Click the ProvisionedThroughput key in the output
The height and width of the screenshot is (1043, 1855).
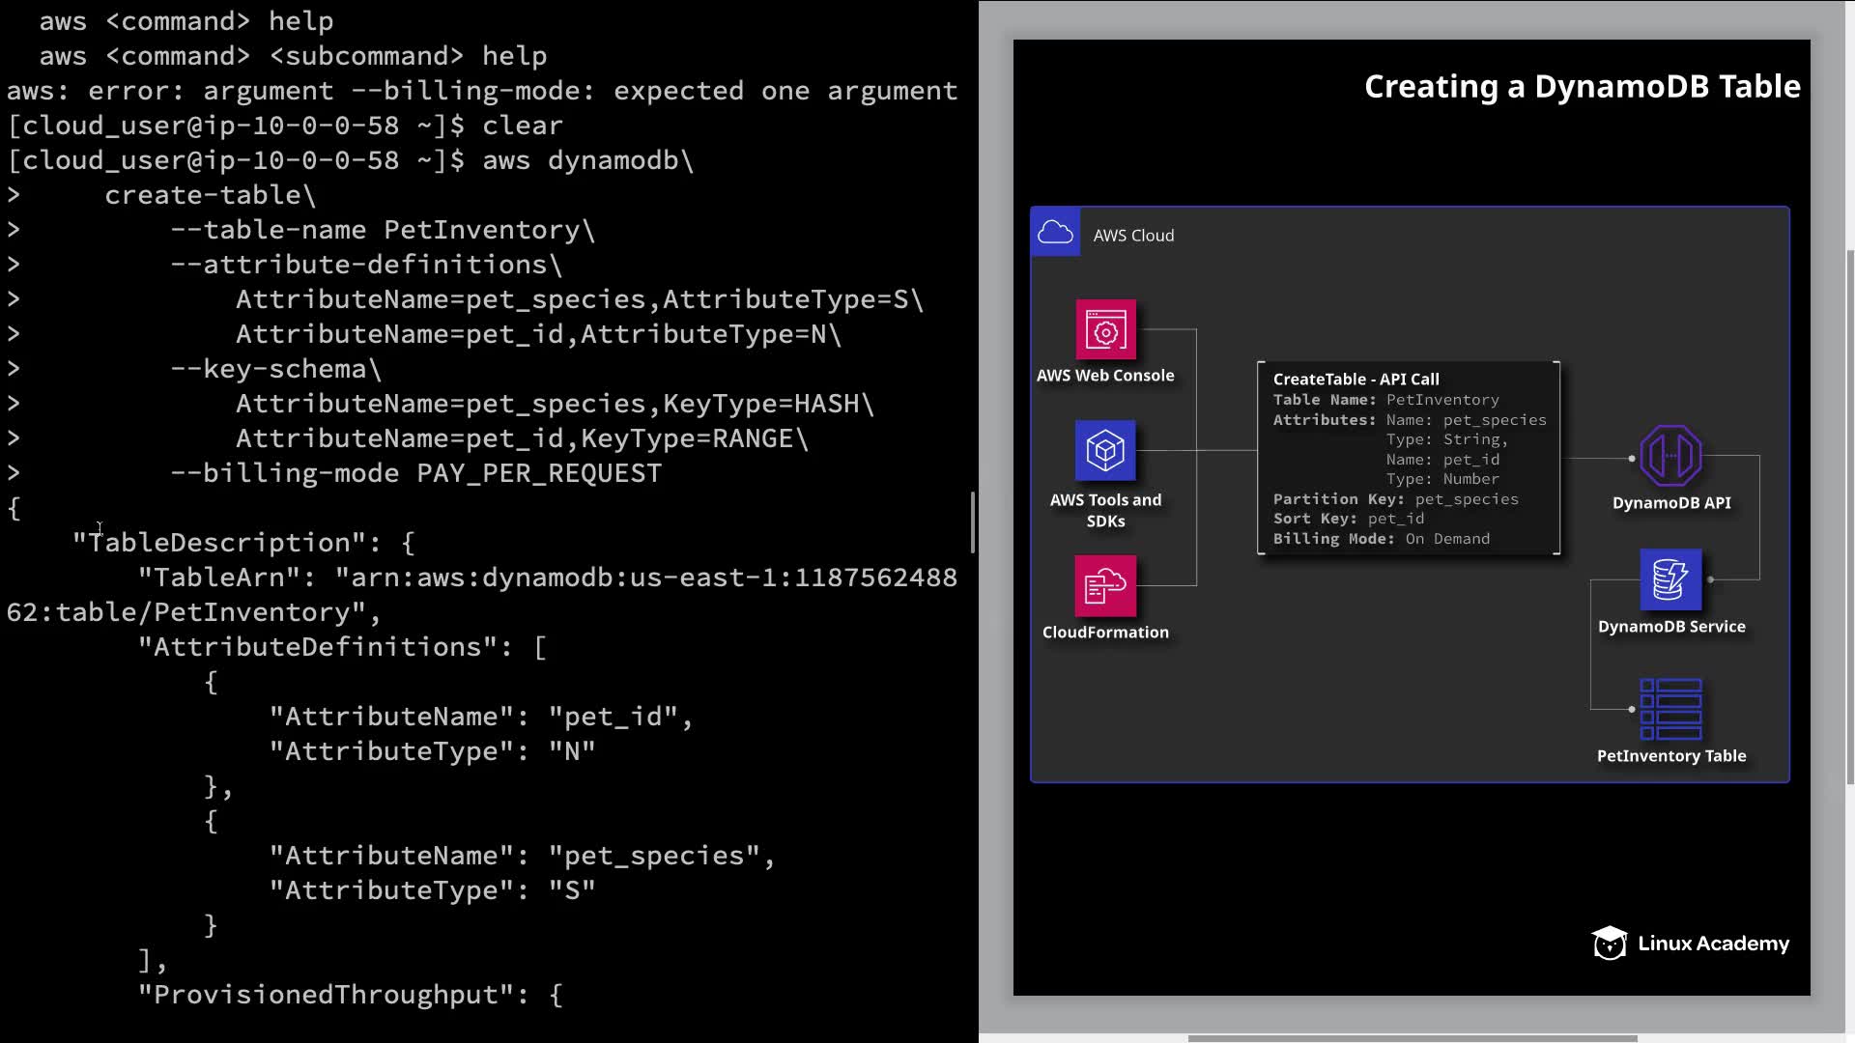328,995
